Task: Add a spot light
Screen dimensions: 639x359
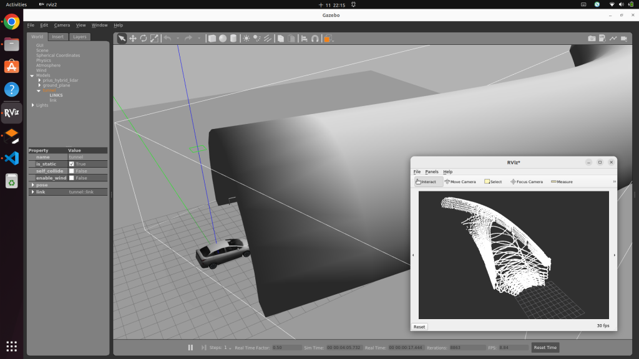Action: 256,38
